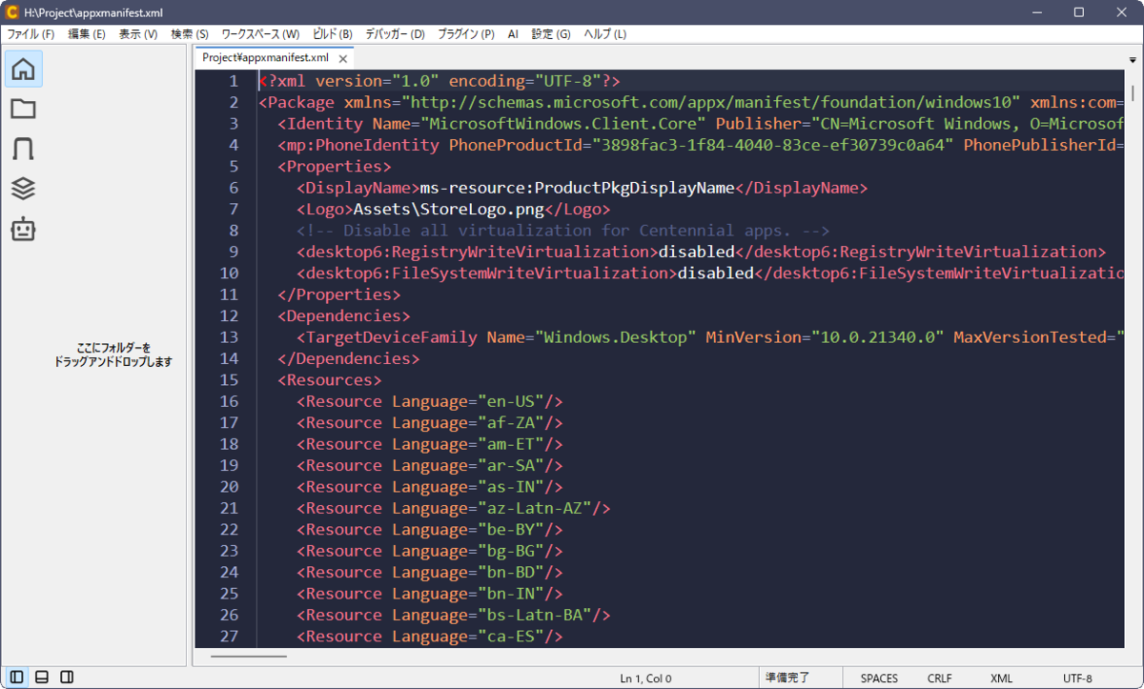Click the Ln 1, Col 0 position indicator
1144x689 pixels.
[646, 679]
